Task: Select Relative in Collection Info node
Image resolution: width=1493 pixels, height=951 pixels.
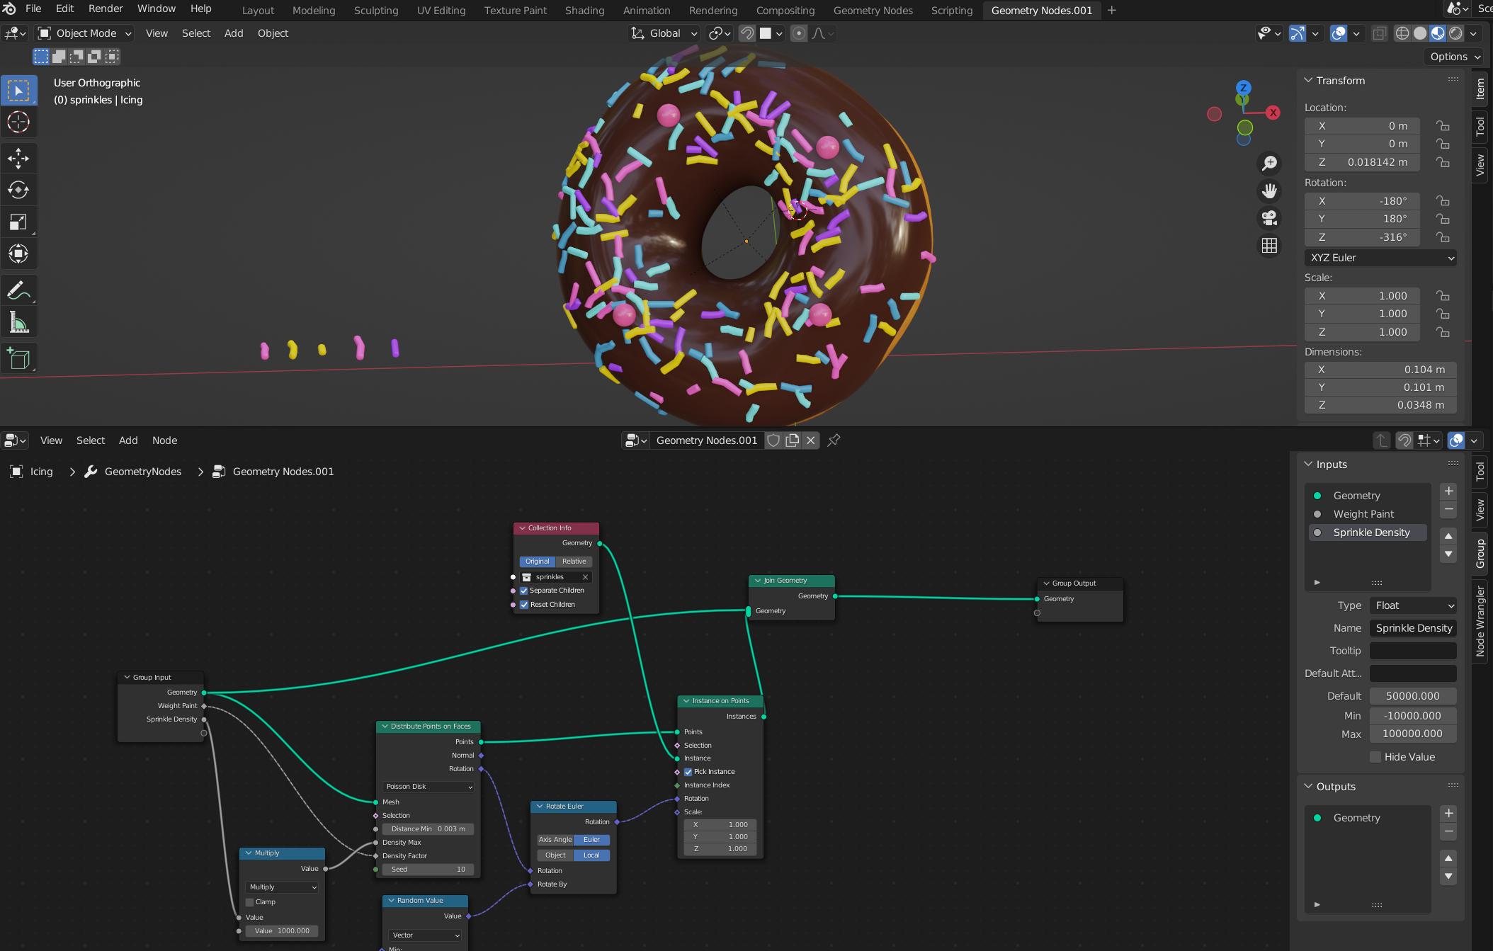Action: (x=574, y=562)
